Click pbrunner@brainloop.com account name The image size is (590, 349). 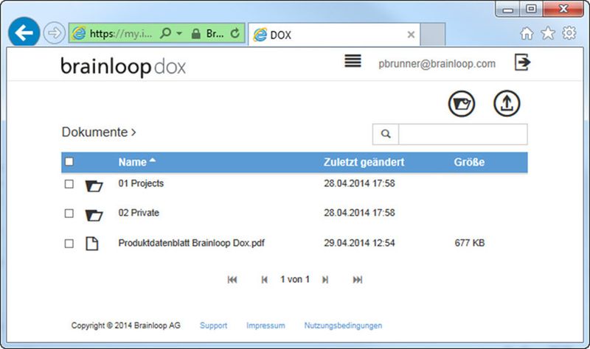tap(437, 64)
